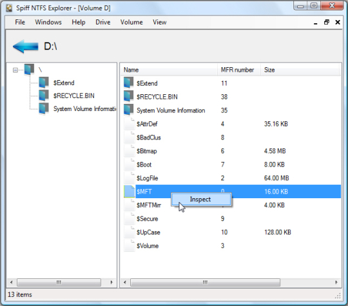Open the File menu
This screenshot has width=348, height=306.
20,22
